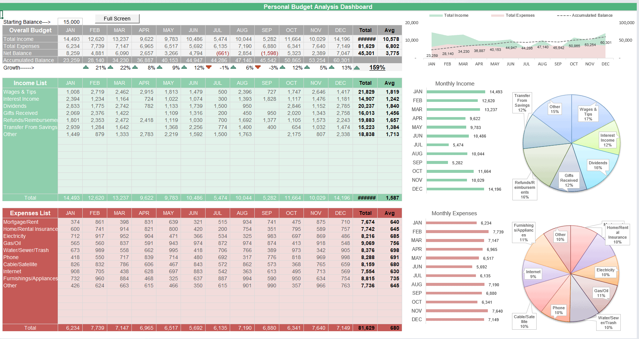This screenshot has height=339, width=639.
Task: Select the Monthly Expenses chart title
Action: pos(454,213)
